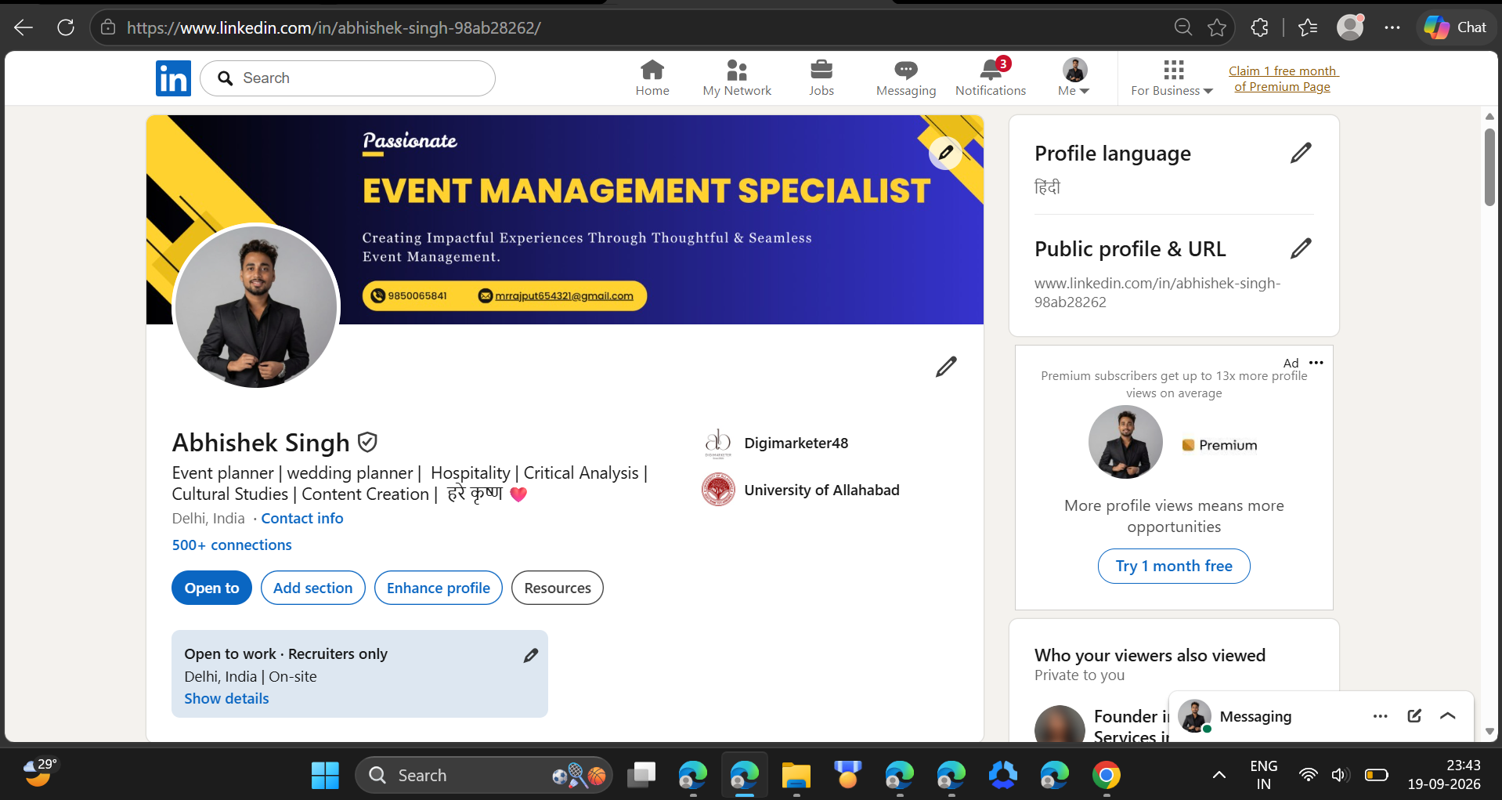Click Claim 1 free month Premium link
This screenshot has width=1502, height=800.
tap(1283, 78)
